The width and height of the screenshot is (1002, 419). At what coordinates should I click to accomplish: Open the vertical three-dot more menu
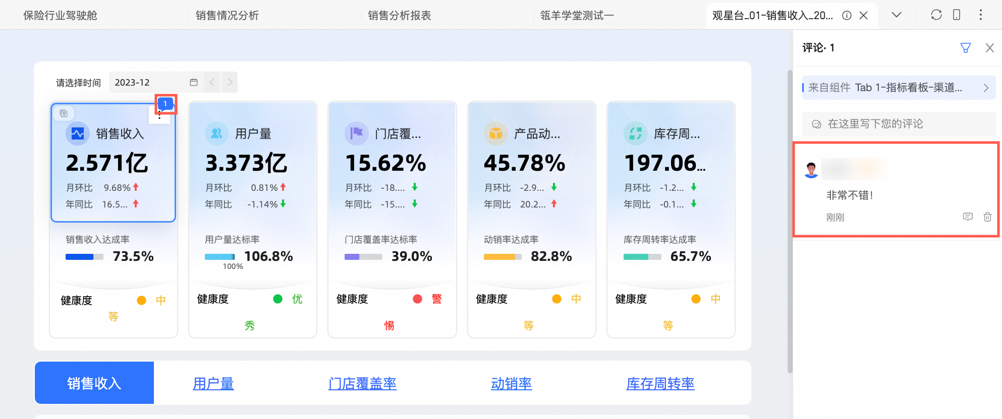pos(981,15)
